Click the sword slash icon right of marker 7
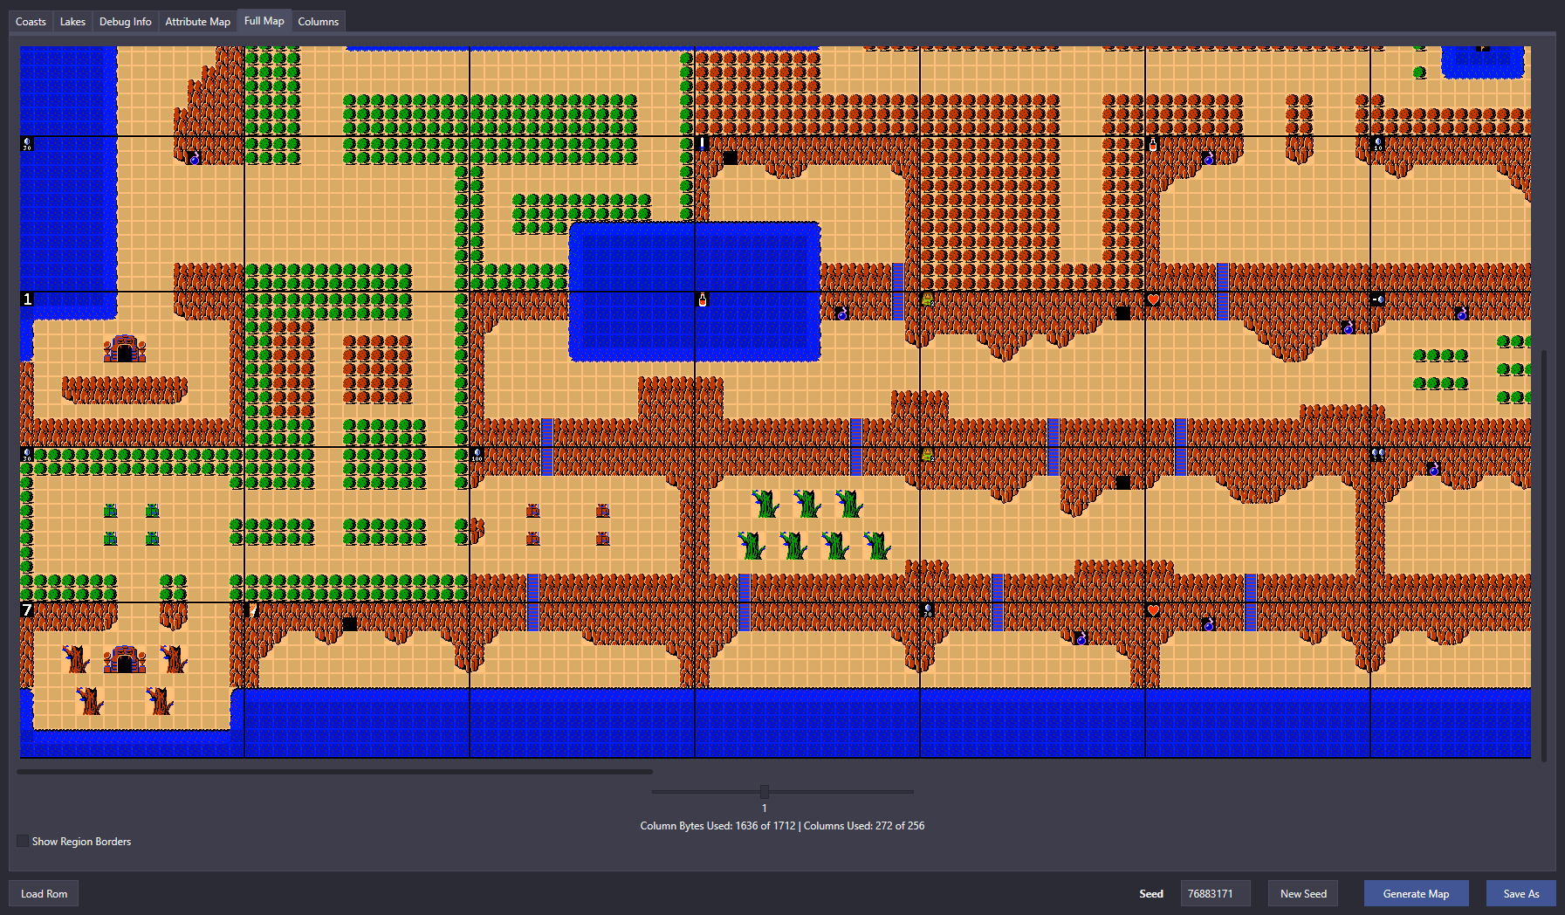 click(x=253, y=610)
